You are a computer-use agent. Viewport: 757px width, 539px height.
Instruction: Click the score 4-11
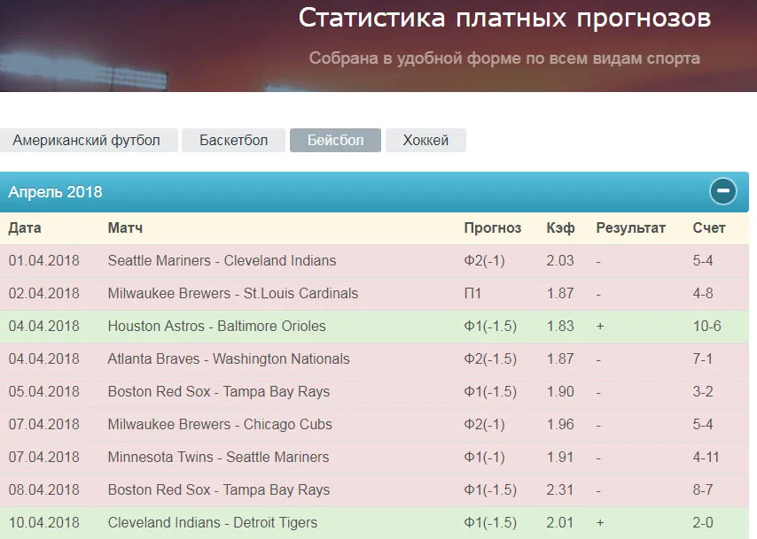pyautogui.click(x=706, y=457)
